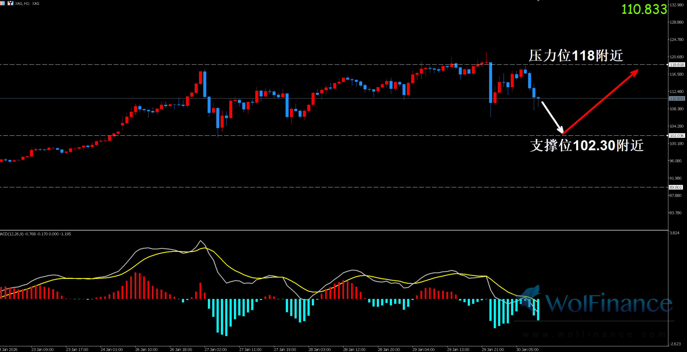Select the white downward arrow object
This screenshot has height=352, width=687.
552,117
